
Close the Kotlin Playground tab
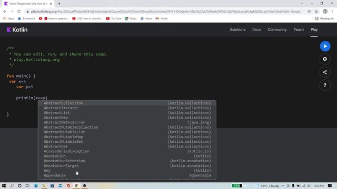pos(51,4)
